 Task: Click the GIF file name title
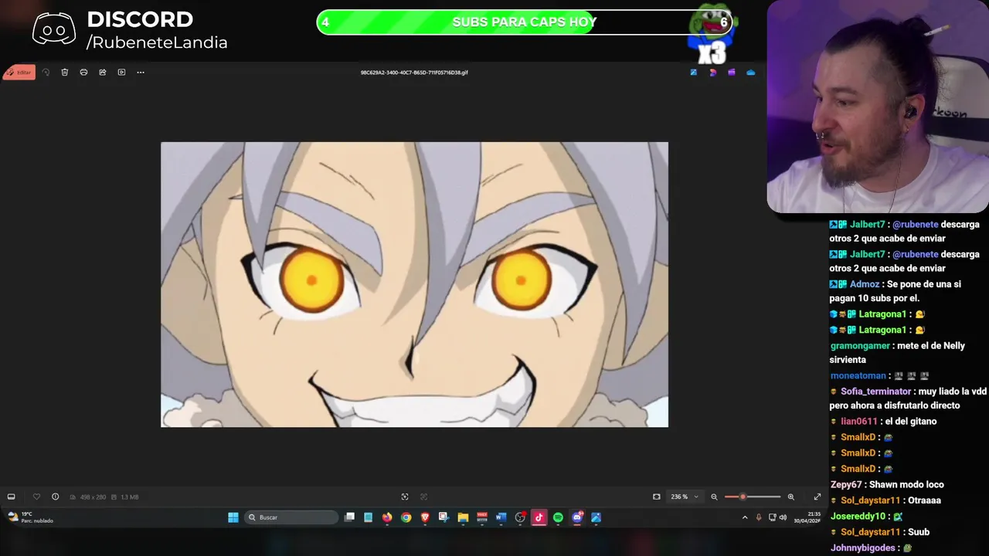pyautogui.click(x=414, y=73)
